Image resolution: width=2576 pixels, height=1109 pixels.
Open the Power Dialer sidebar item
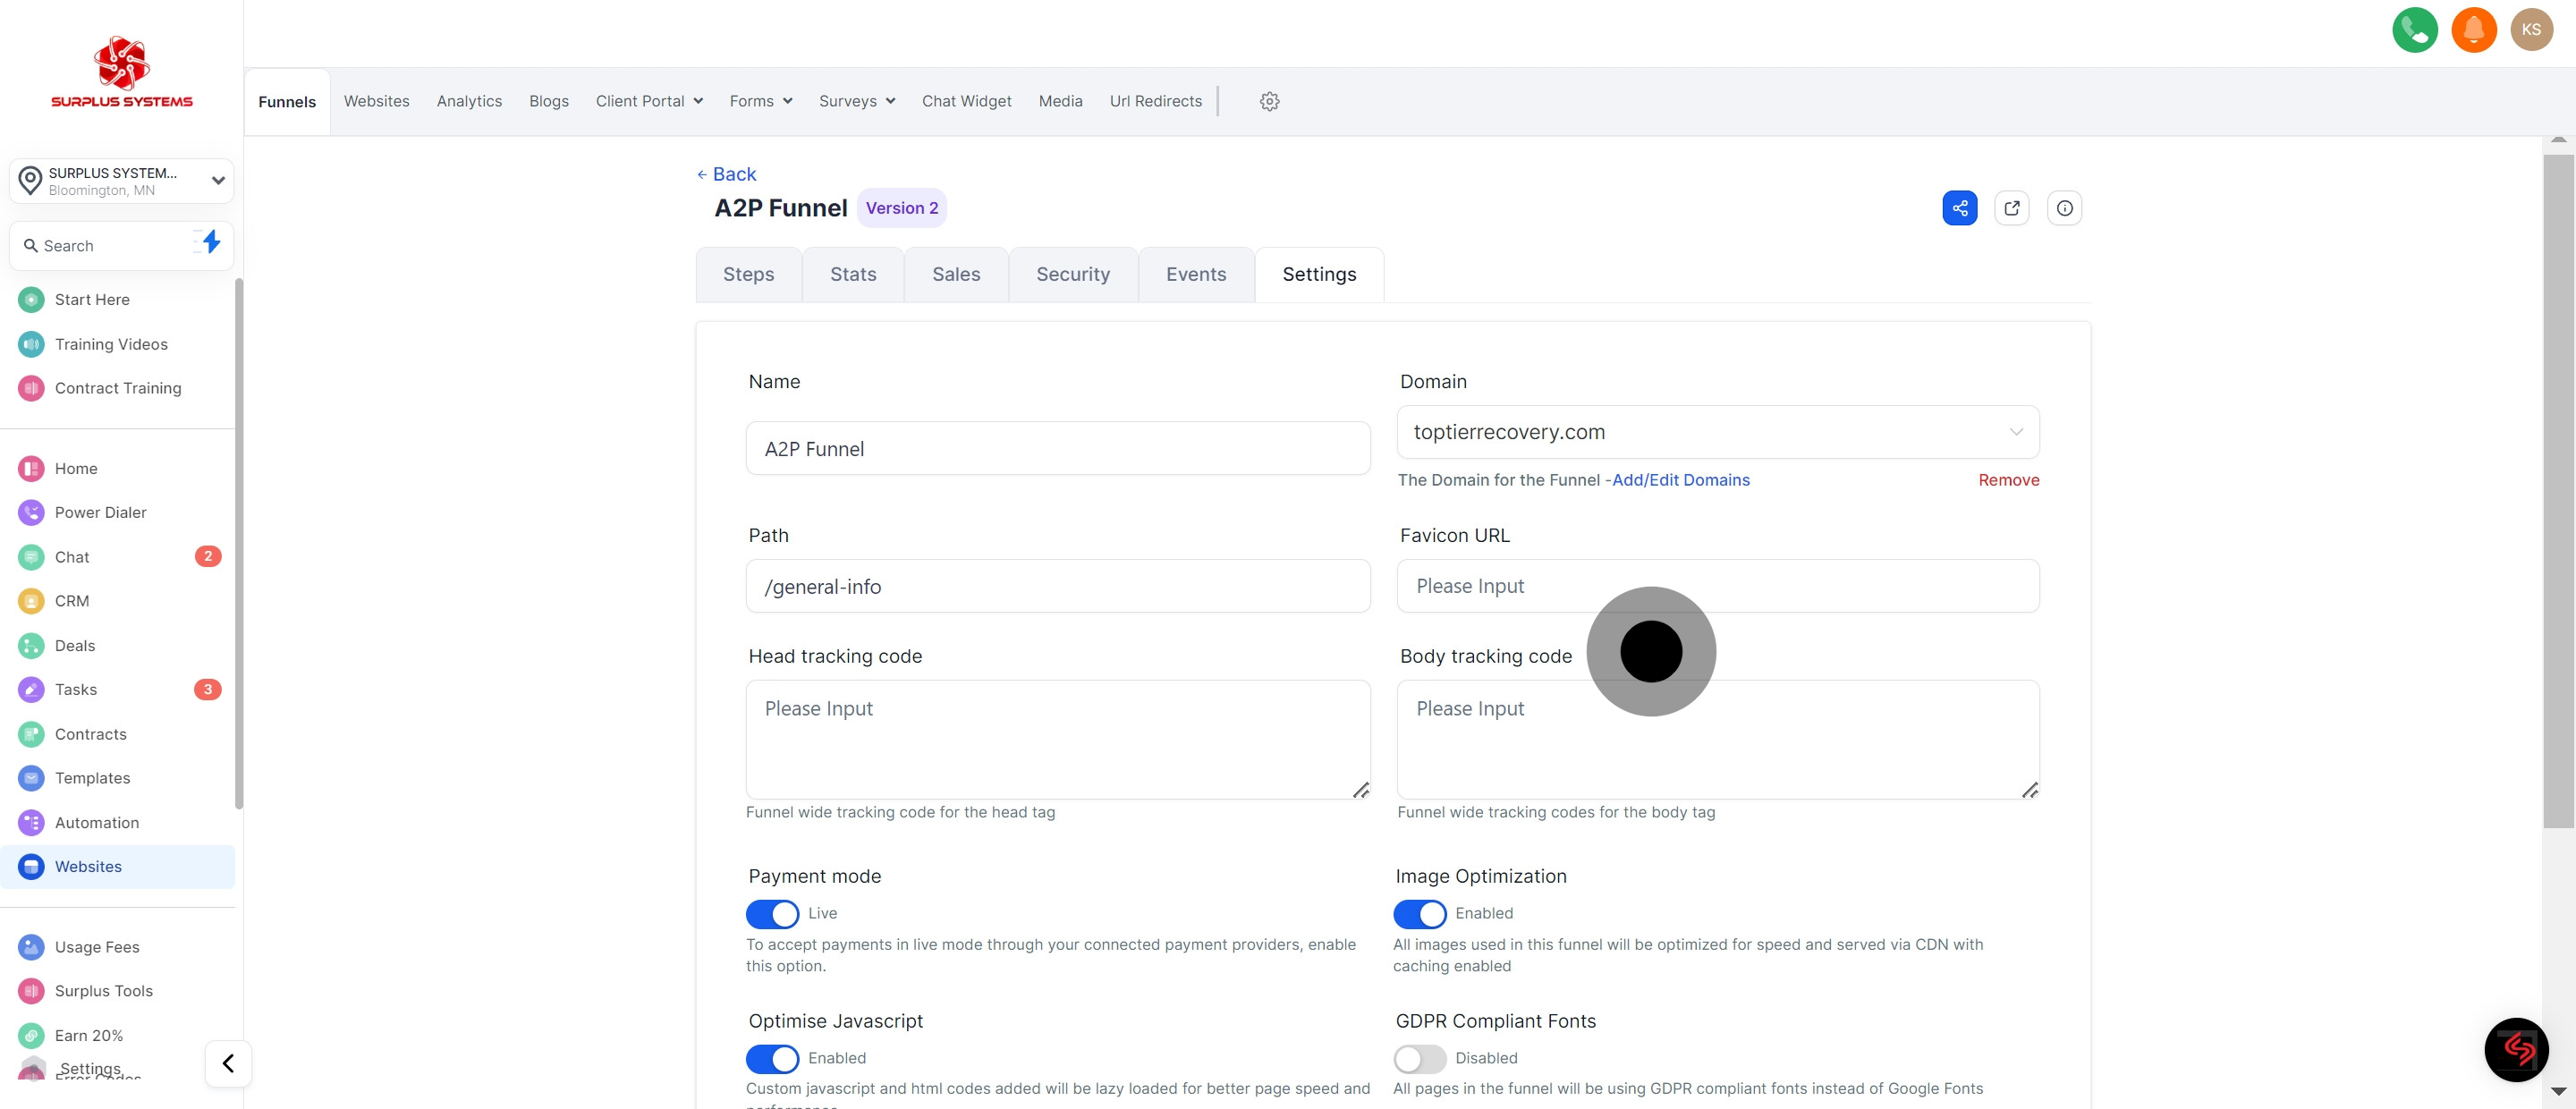(x=100, y=512)
